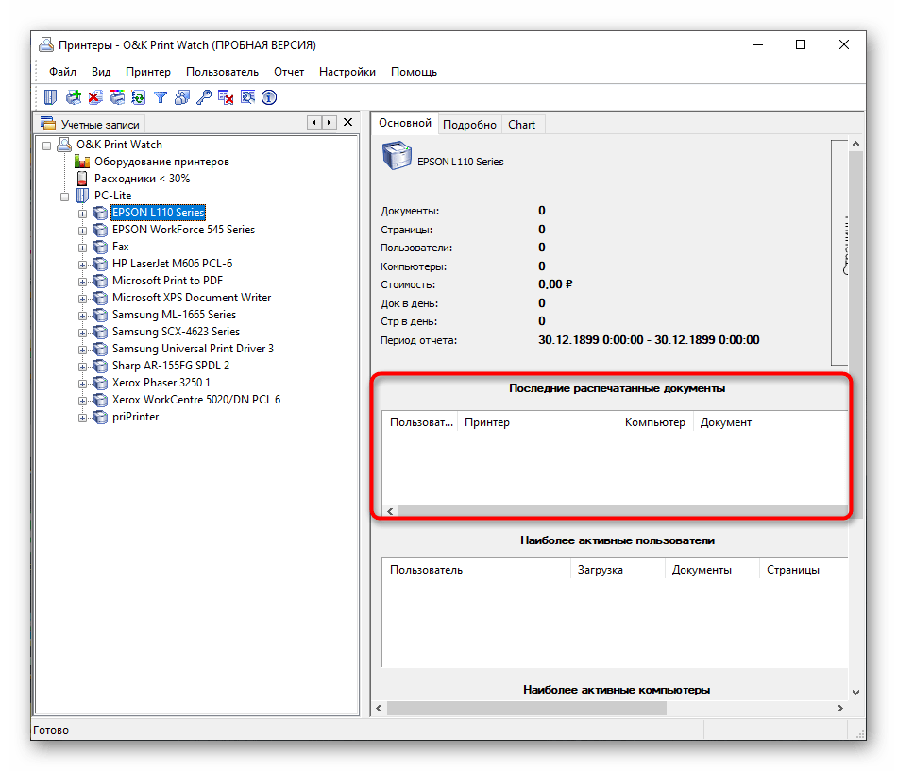This screenshot has width=897, height=771.
Task: Select Samsung Universal Print Driver 3
Action: coord(193,349)
